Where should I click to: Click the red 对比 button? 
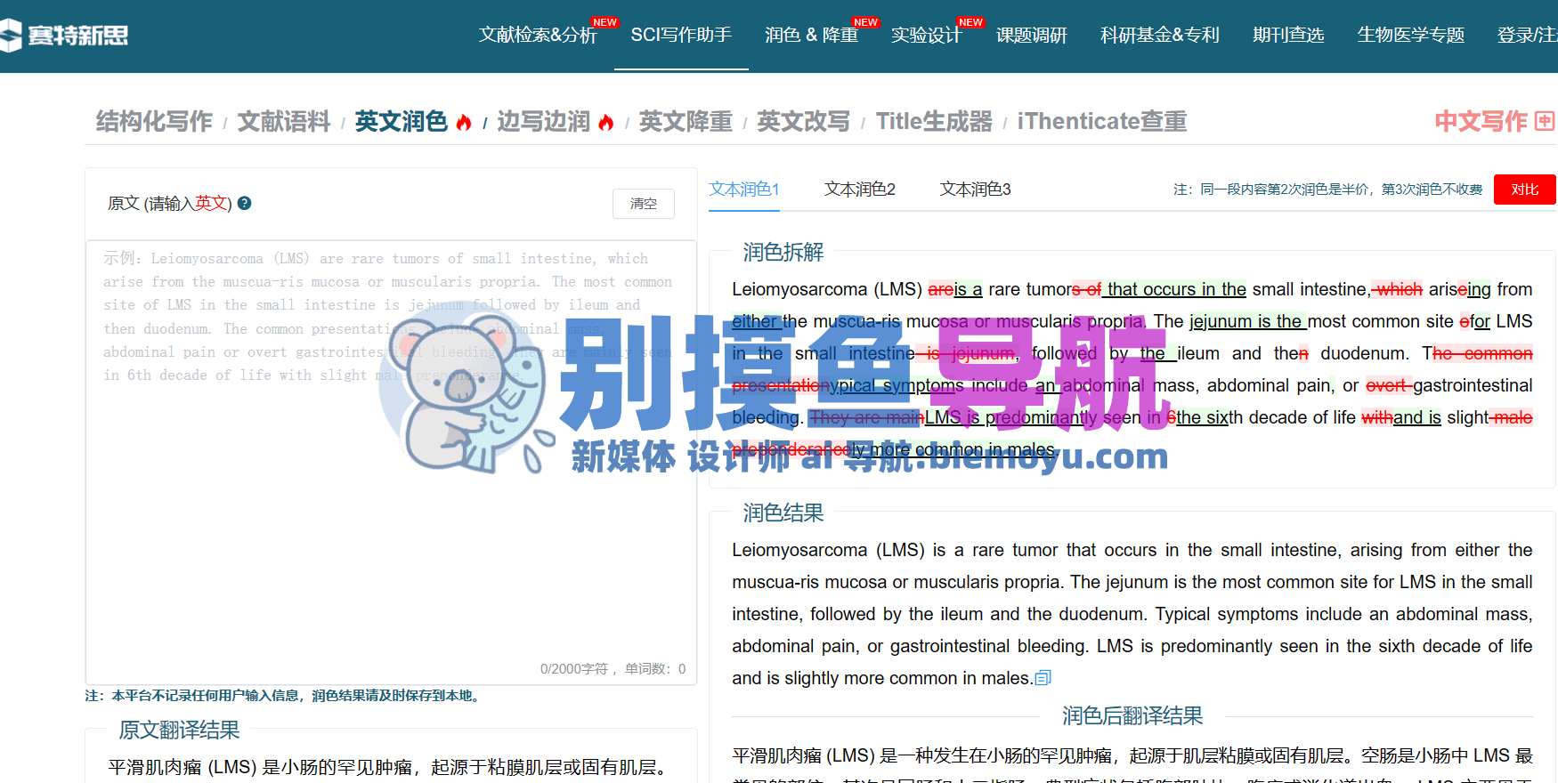[x=1525, y=190]
